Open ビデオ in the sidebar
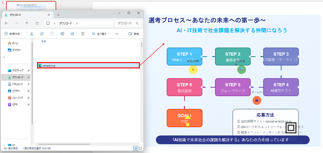The width and height of the screenshot is (323, 153). (13, 105)
